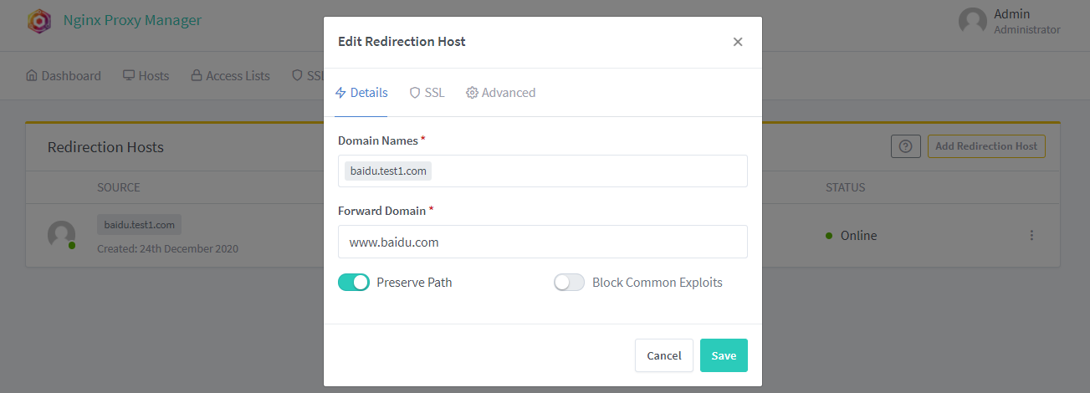
Task: Disable the Preserve Path toggle
Action: (x=354, y=283)
